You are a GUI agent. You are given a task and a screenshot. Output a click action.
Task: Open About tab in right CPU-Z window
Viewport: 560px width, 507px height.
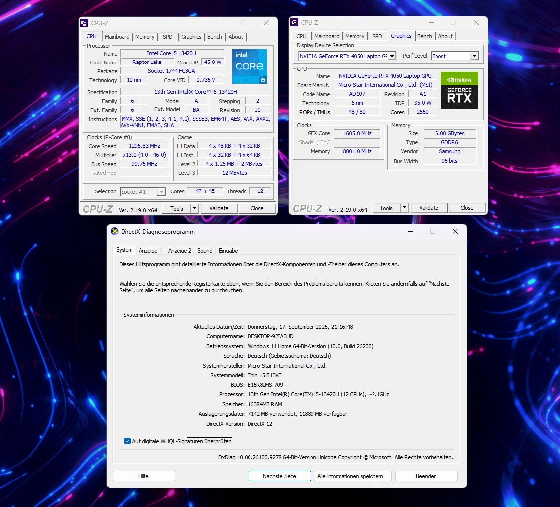click(x=445, y=36)
